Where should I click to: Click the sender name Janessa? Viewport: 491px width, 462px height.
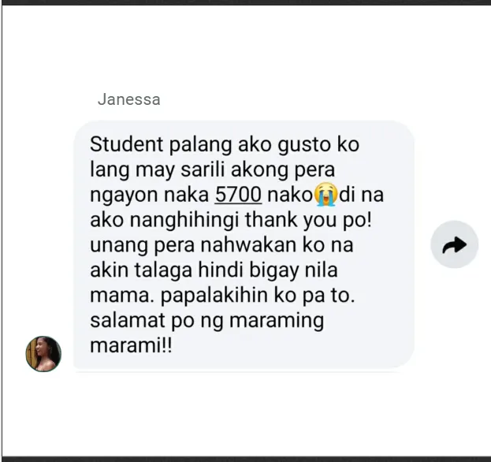coord(129,99)
